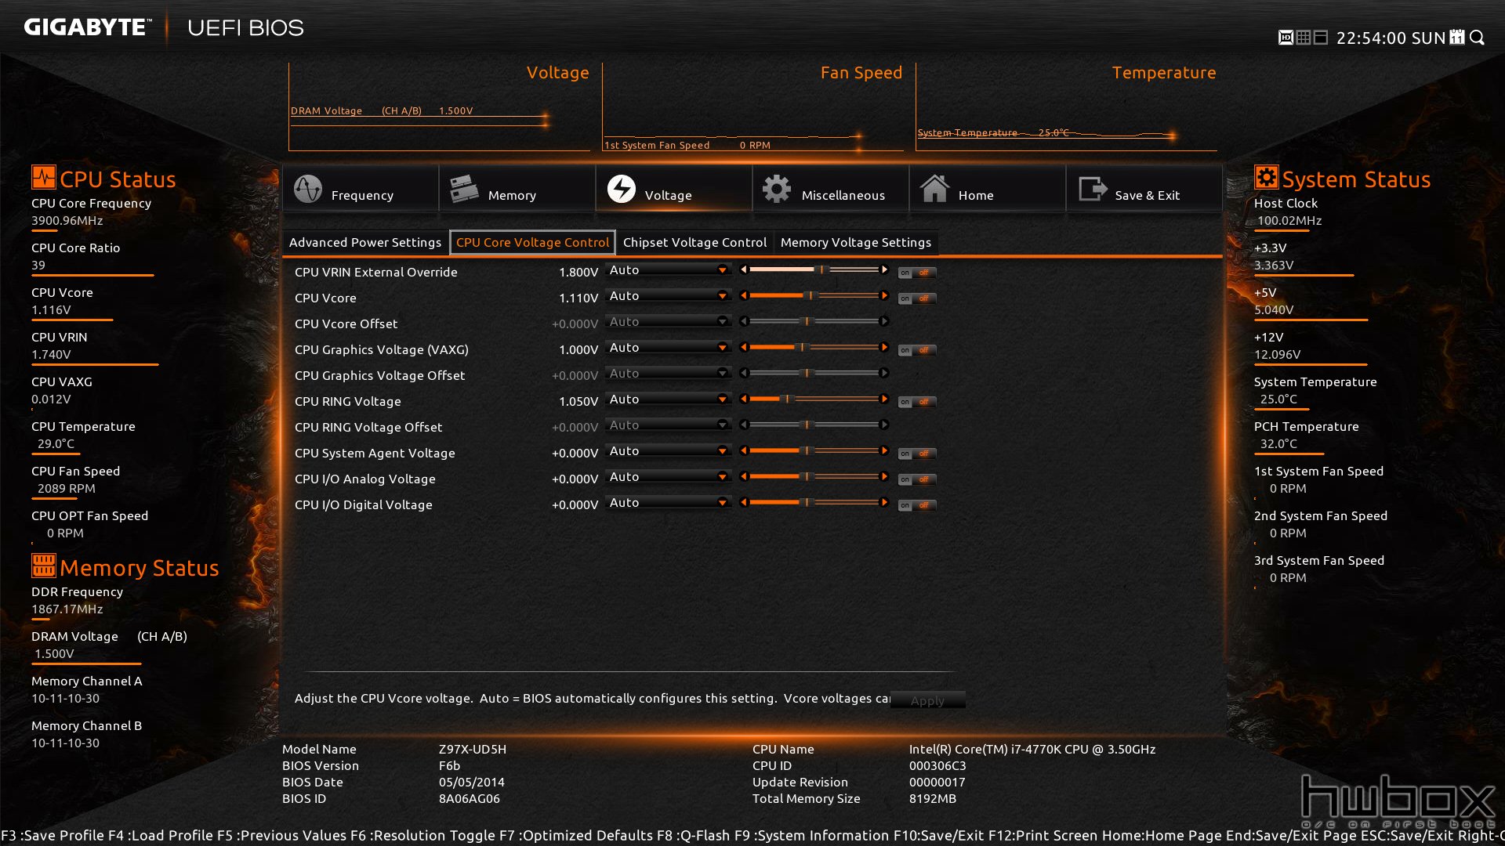Click the Voltage lightning bolt icon
Viewport: 1505px width, 846px height.
point(621,189)
